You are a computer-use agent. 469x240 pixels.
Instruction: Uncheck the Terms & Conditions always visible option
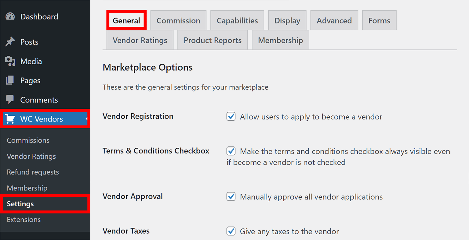tap(231, 151)
